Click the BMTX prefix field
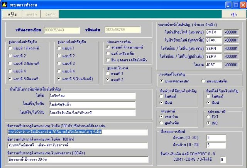This screenshot has width=247, height=168. pos(213,32)
